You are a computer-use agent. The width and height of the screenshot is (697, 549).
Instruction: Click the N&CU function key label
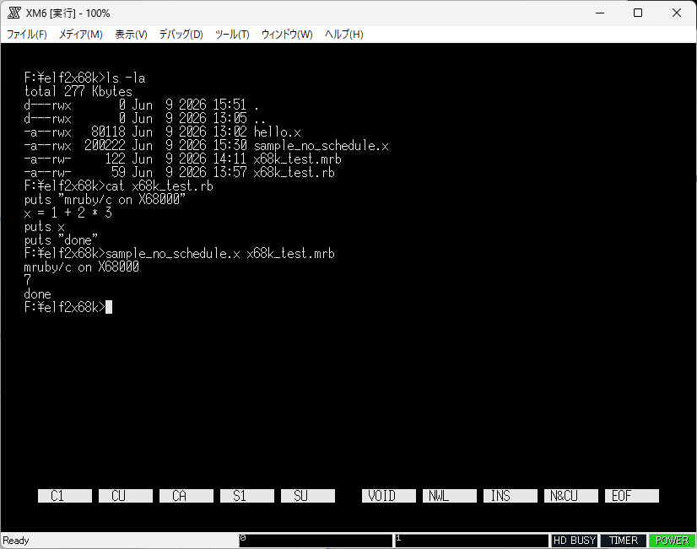tap(571, 496)
